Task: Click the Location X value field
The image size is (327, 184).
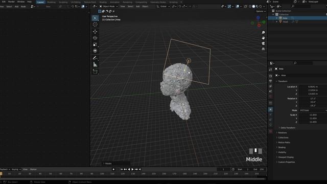Action: tap(313, 87)
